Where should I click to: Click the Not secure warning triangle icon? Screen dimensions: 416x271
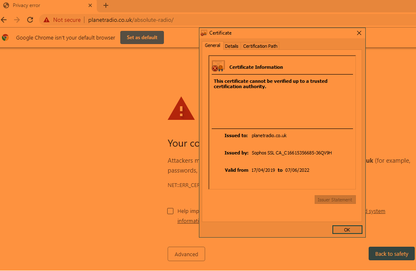[x=47, y=20]
